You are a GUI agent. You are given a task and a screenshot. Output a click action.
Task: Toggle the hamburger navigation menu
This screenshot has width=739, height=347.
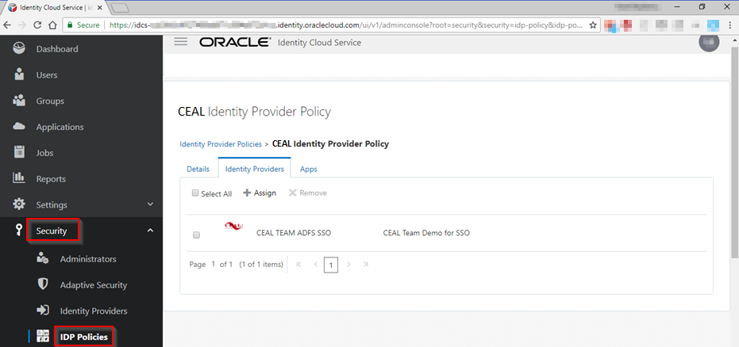click(x=180, y=41)
